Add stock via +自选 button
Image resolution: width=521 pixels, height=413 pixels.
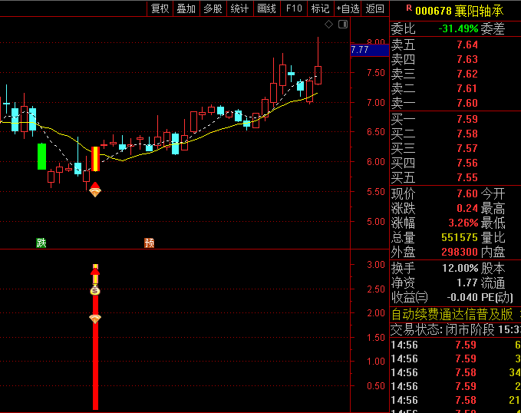pyautogui.click(x=348, y=8)
